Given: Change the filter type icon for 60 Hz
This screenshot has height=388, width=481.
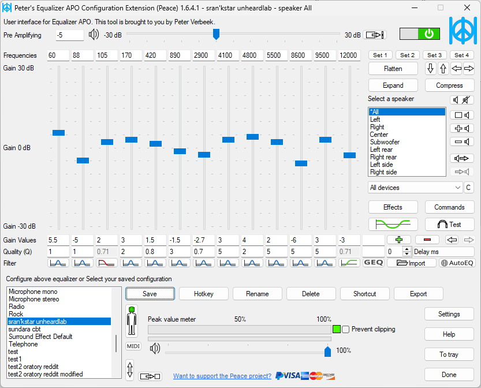Looking at the screenshot, I should pyautogui.click(x=58, y=263).
